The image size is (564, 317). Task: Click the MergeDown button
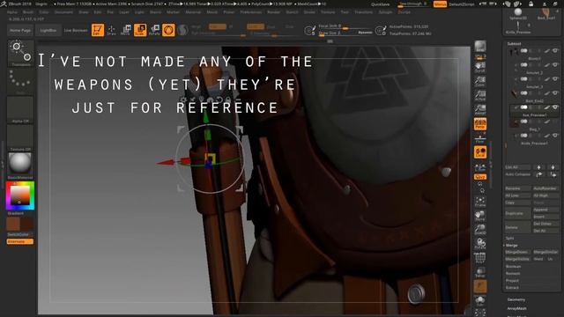click(517, 252)
